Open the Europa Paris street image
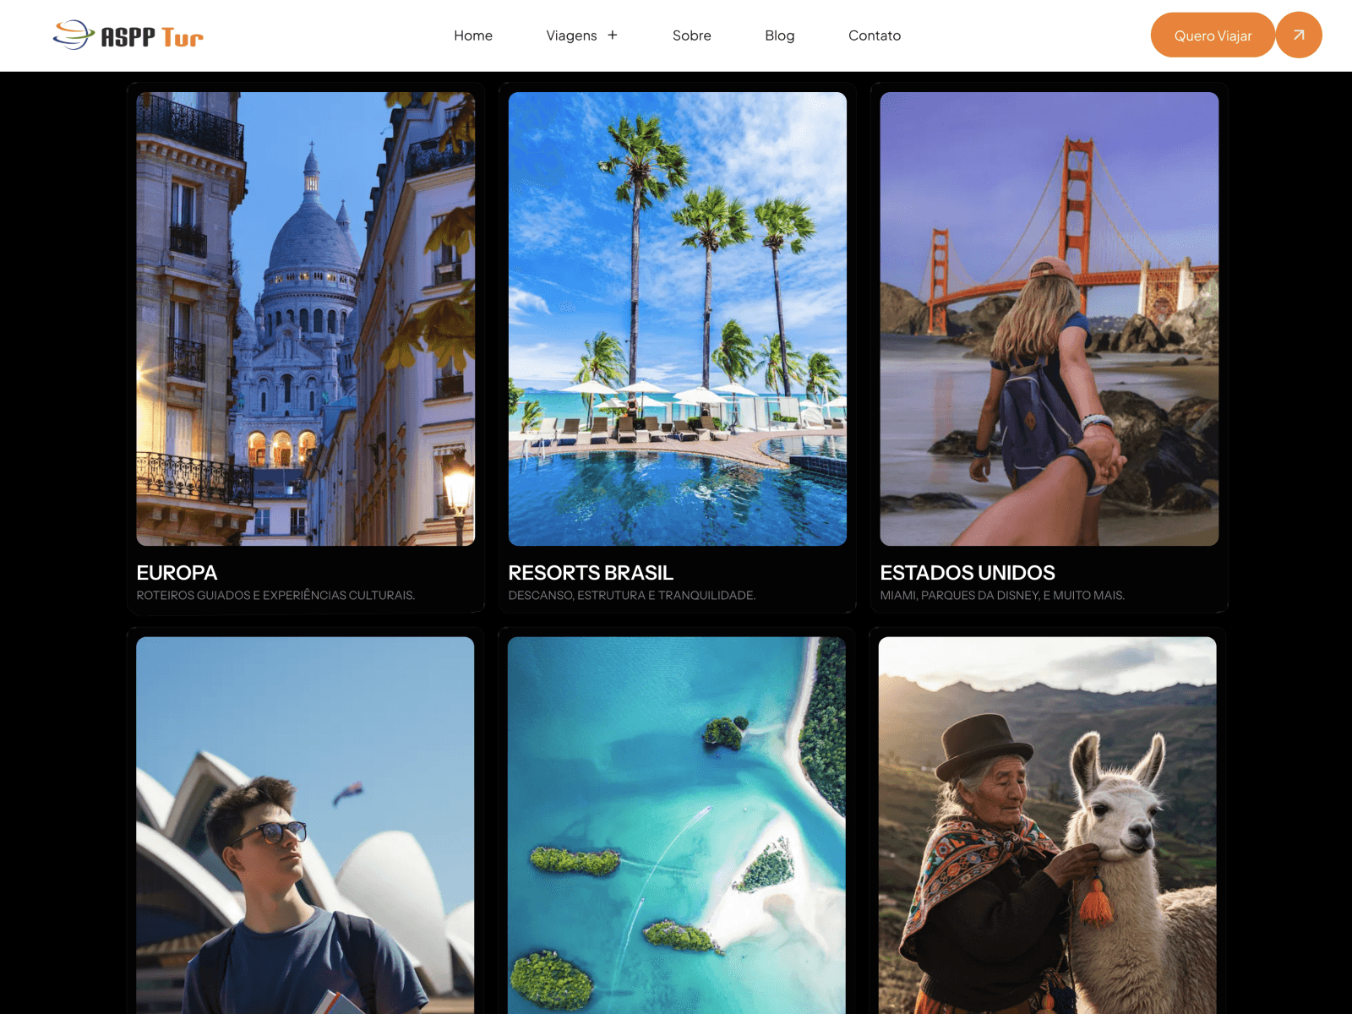 click(x=306, y=319)
